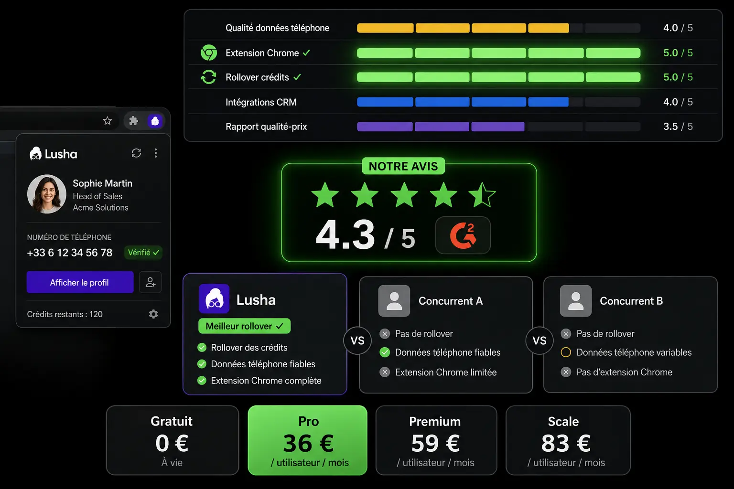
Task: Click the X icon for Concurrent A Pas de rollover
Action: 385,334
